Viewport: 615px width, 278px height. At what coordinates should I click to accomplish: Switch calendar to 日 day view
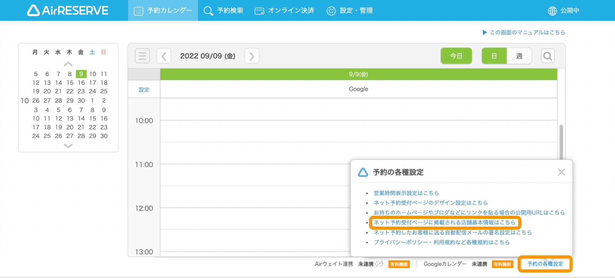click(x=494, y=56)
